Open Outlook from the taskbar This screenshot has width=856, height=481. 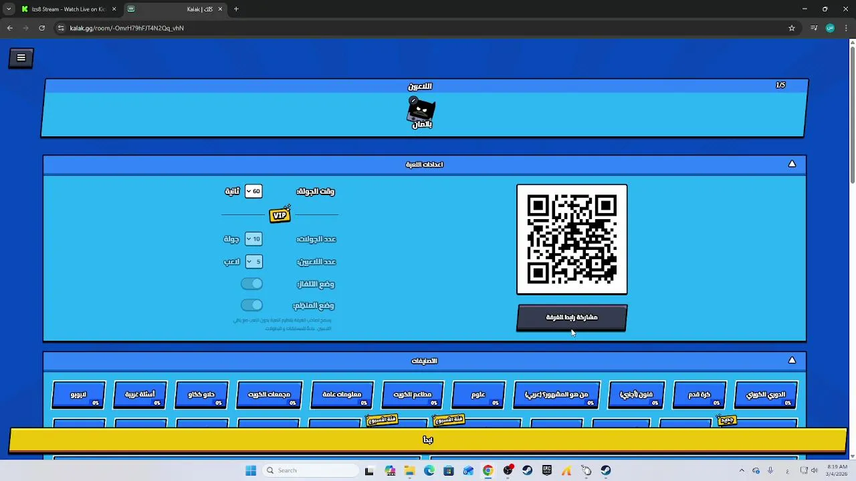click(x=468, y=470)
